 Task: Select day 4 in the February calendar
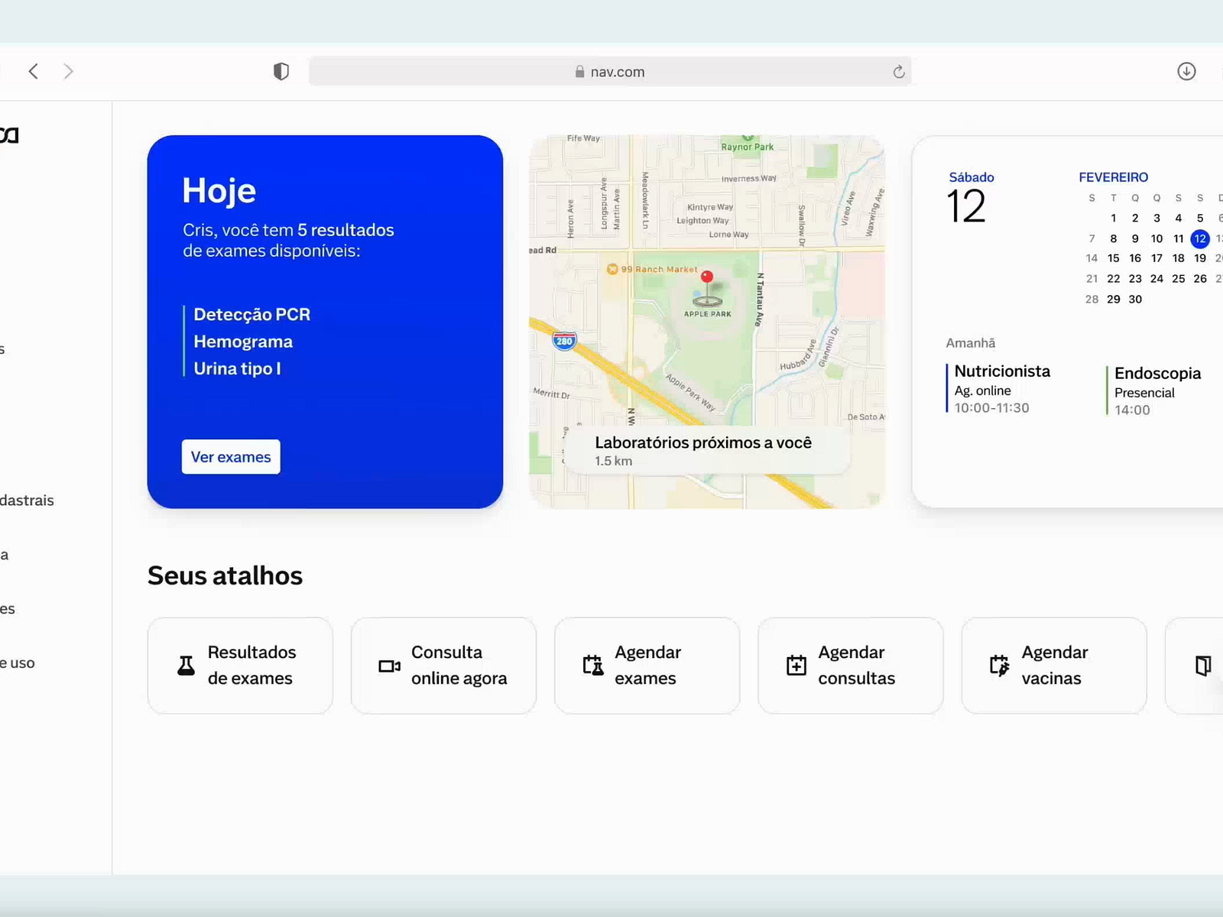click(1179, 218)
